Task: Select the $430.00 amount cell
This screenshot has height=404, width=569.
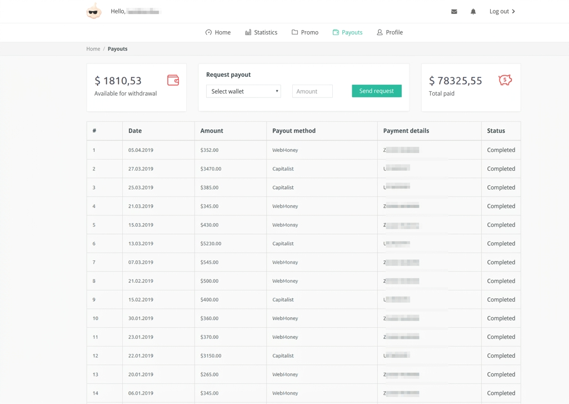Action: coord(209,225)
